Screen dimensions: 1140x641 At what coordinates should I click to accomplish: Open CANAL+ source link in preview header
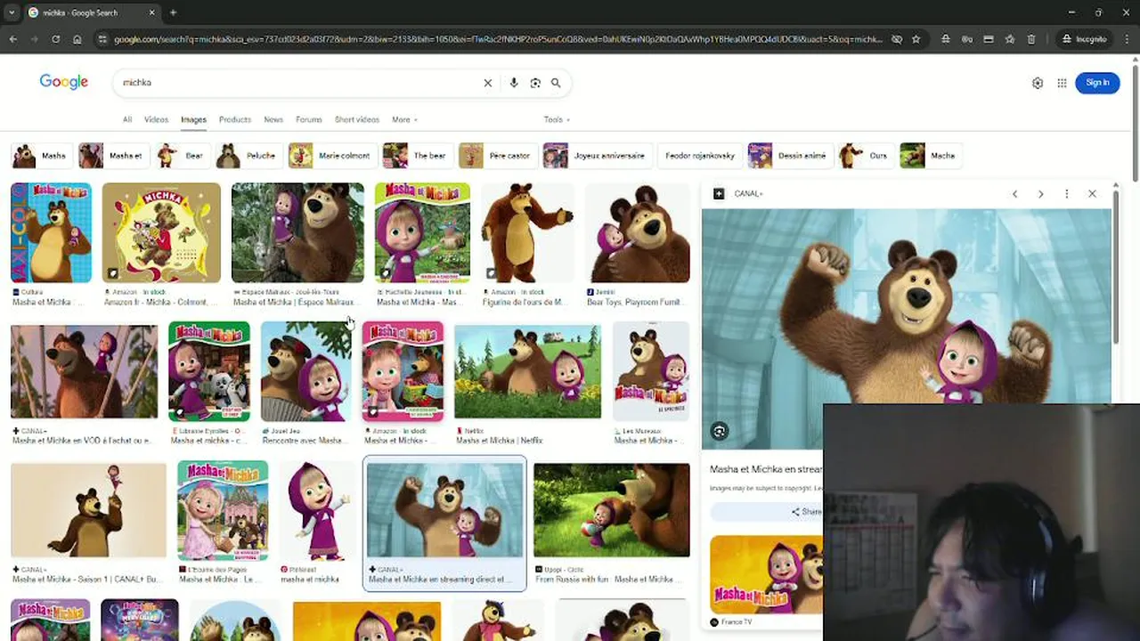(x=740, y=193)
